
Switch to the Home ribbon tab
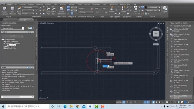point(9,4)
